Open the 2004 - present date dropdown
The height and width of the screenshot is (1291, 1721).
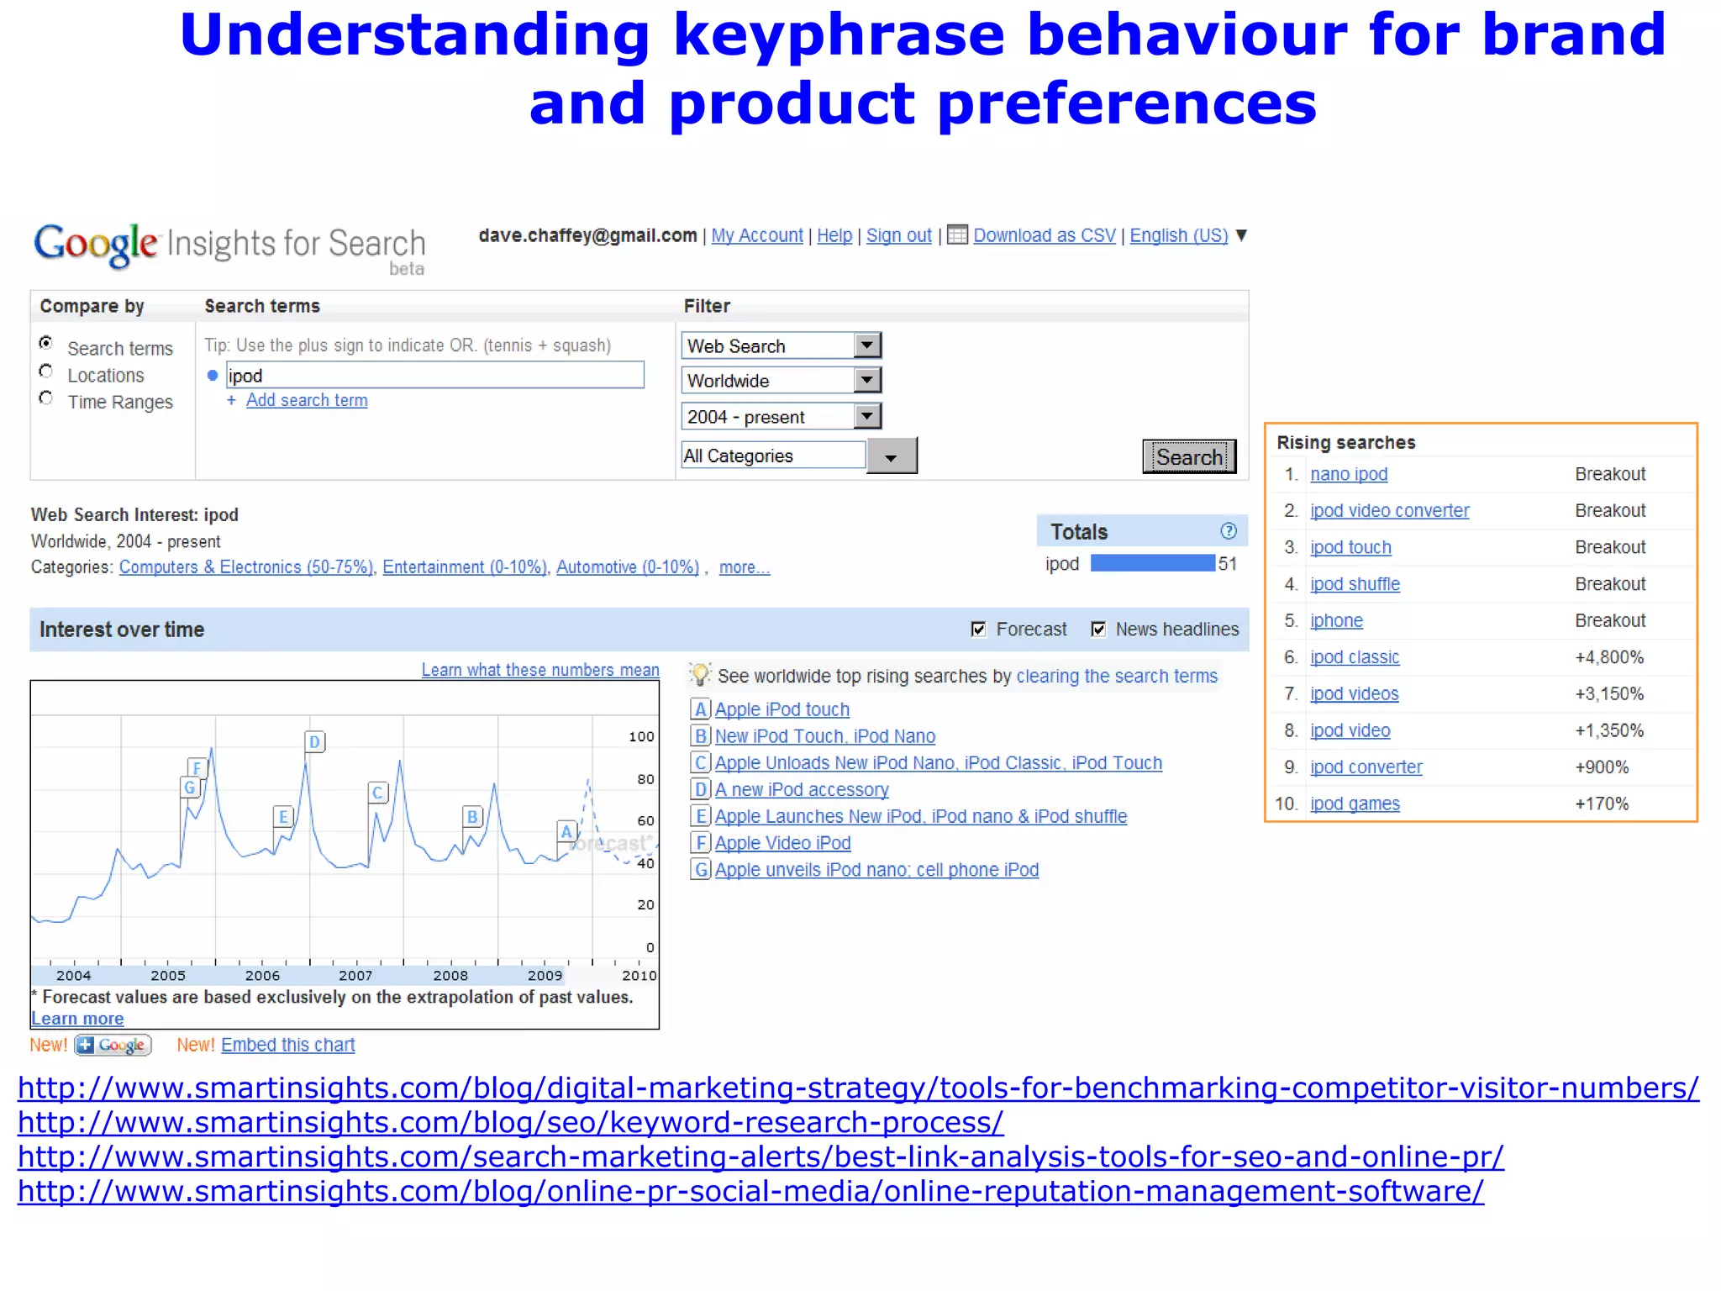782,416
